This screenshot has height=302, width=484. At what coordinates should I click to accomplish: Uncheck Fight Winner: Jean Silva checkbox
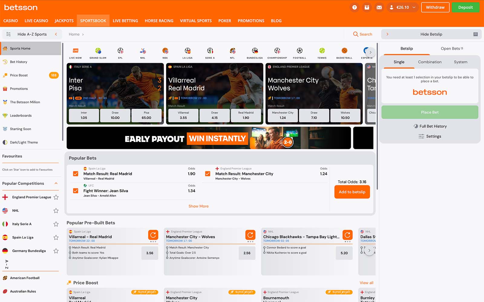click(x=76, y=191)
